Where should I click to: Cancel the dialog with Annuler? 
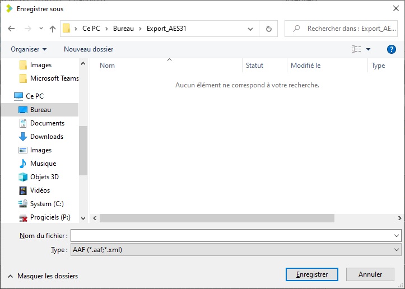point(370,274)
